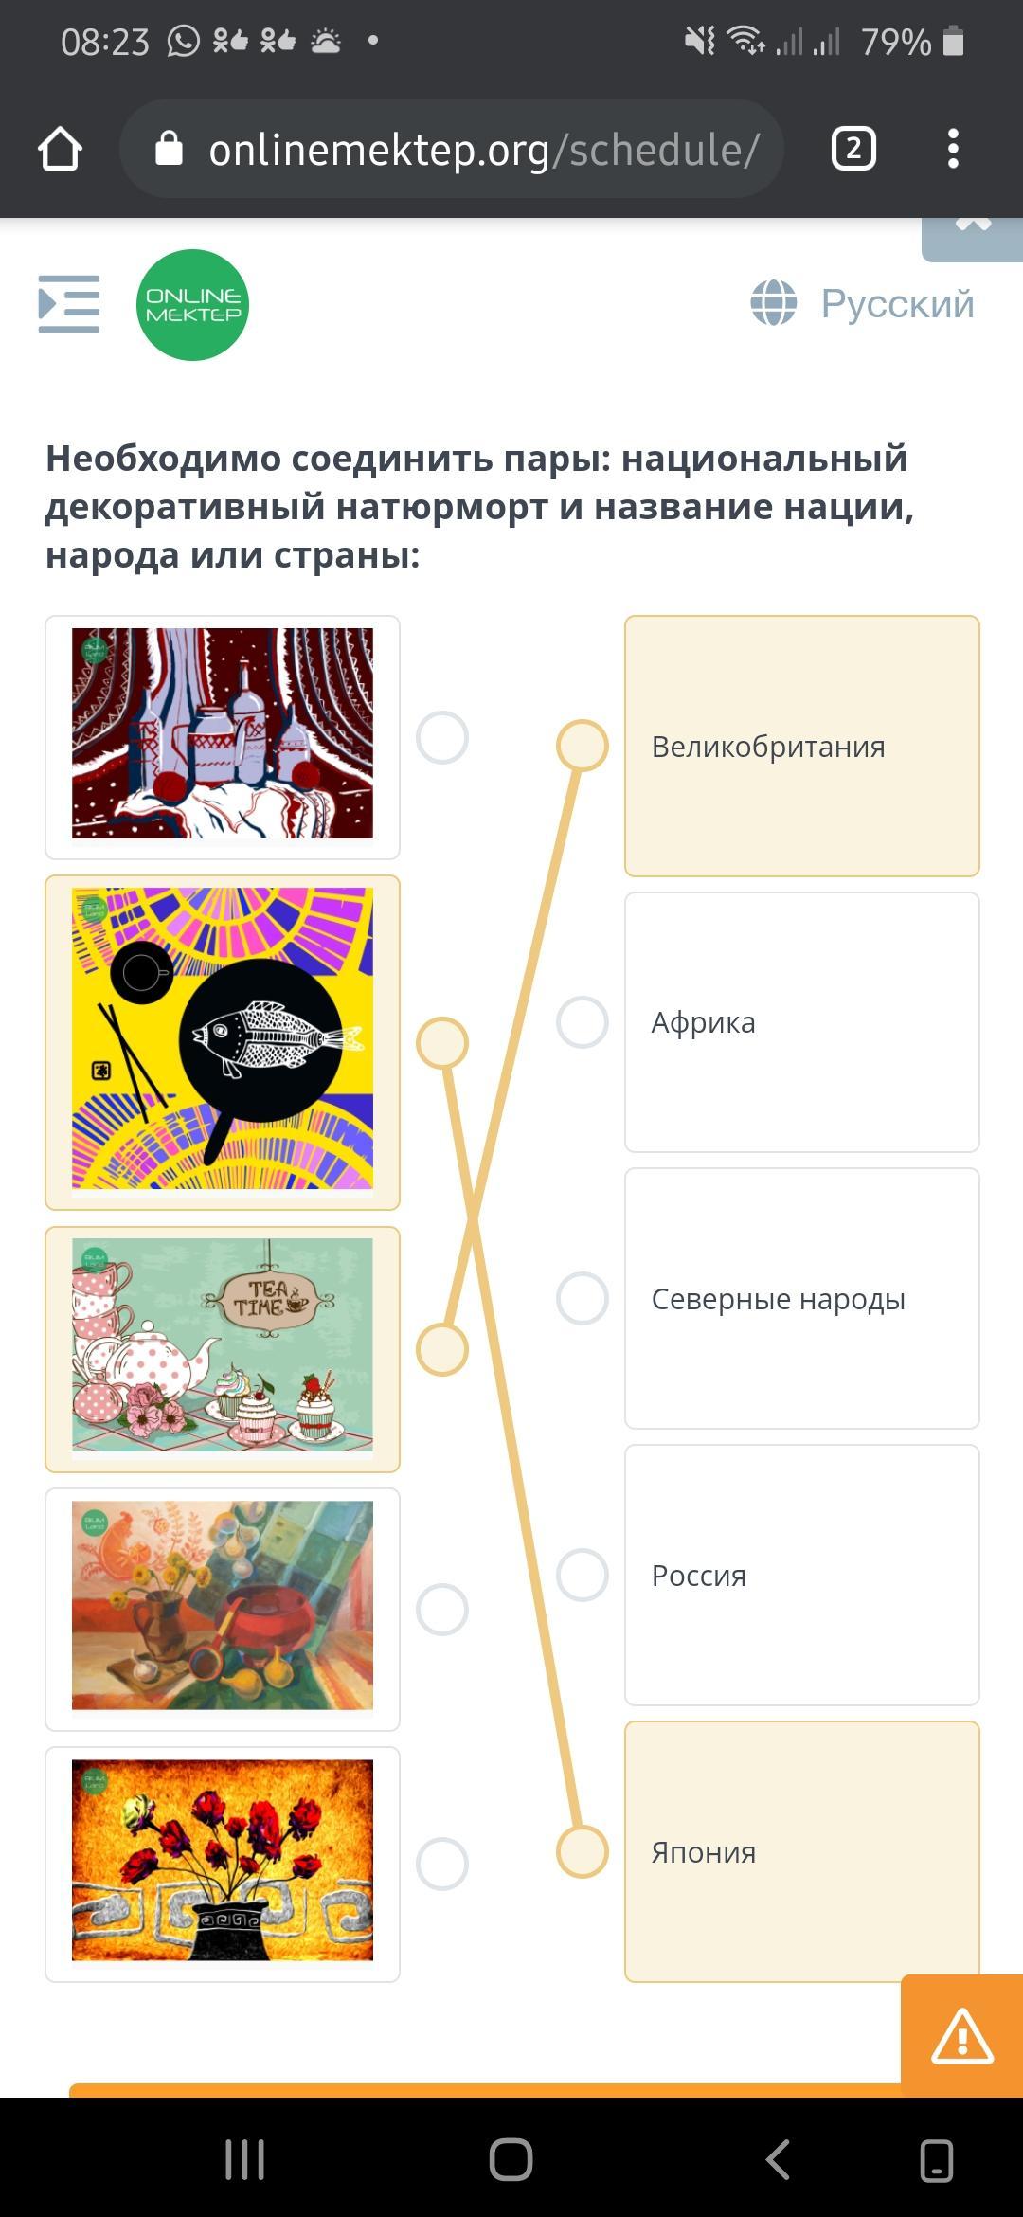
Task: Select the connector circle beside Северные народы
Action: coord(582,1298)
